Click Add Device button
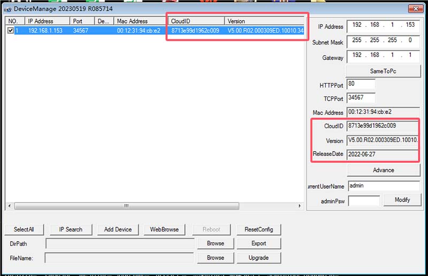The width and height of the screenshot is (428, 276). pos(118,229)
